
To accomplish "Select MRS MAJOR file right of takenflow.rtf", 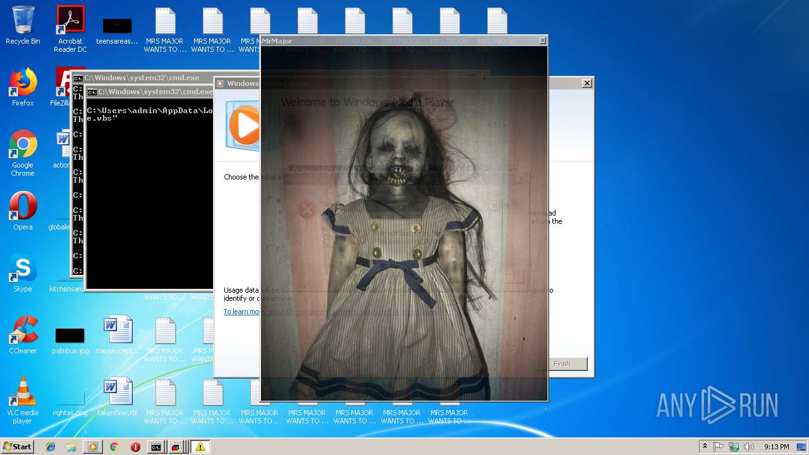I will (x=165, y=402).
